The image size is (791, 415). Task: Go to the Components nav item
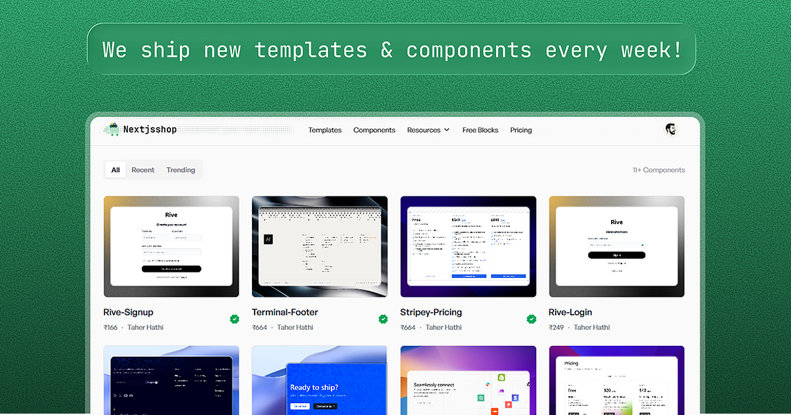point(374,130)
